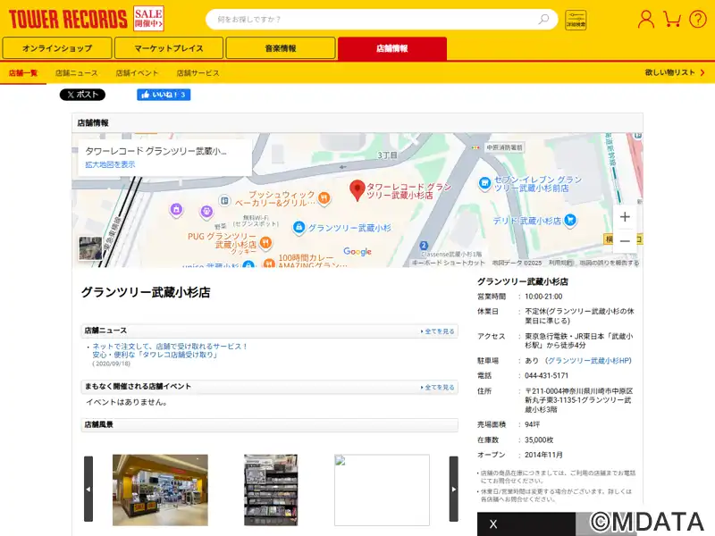Click the グランツリー武蔵小杉 shopping marker
The width and height of the screenshot is (715, 536).
(299, 227)
